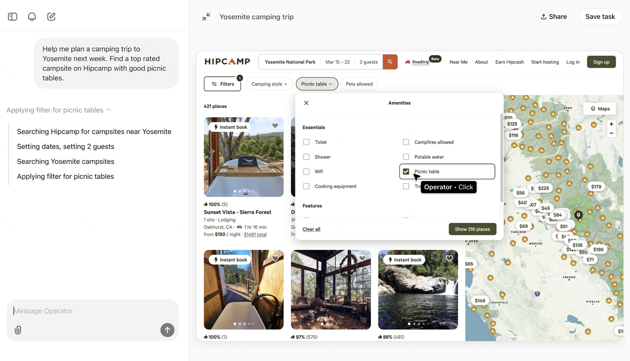Open About in Hipcamp navigation
Image resolution: width=630 pixels, height=361 pixels.
pos(481,62)
